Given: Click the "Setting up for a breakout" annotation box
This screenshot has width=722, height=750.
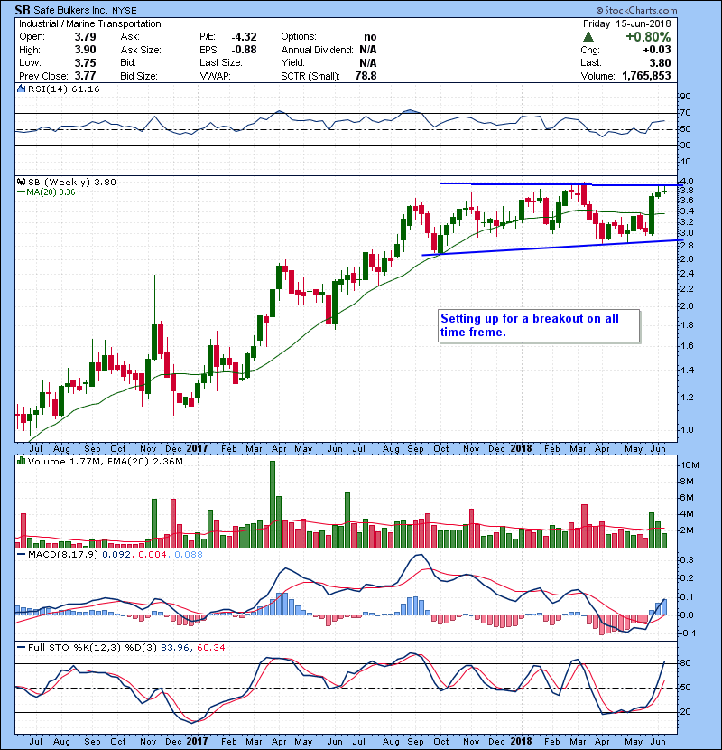Looking at the screenshot, I should click(539, 325).
